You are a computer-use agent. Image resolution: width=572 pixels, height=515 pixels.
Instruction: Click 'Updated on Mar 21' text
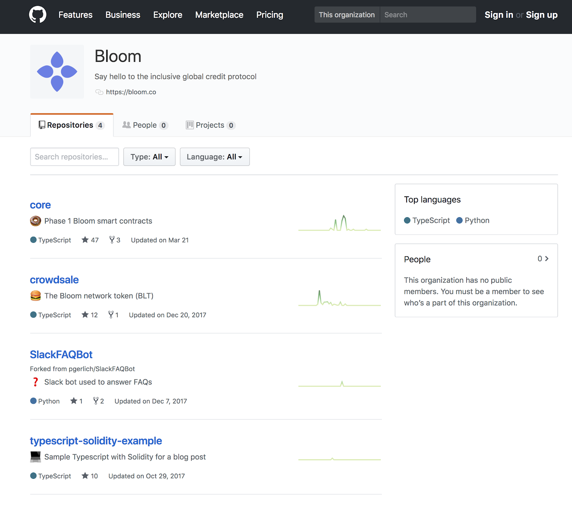pyautogui.click(x=160, y=240)
